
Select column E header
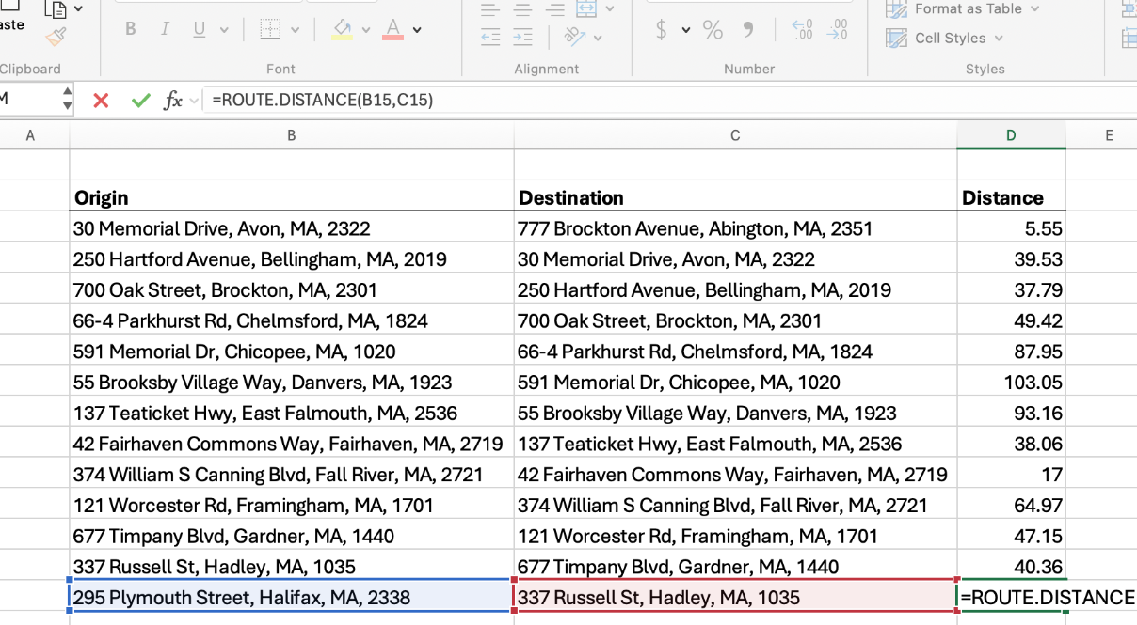pyautogui.click(x=1109, y=135)
